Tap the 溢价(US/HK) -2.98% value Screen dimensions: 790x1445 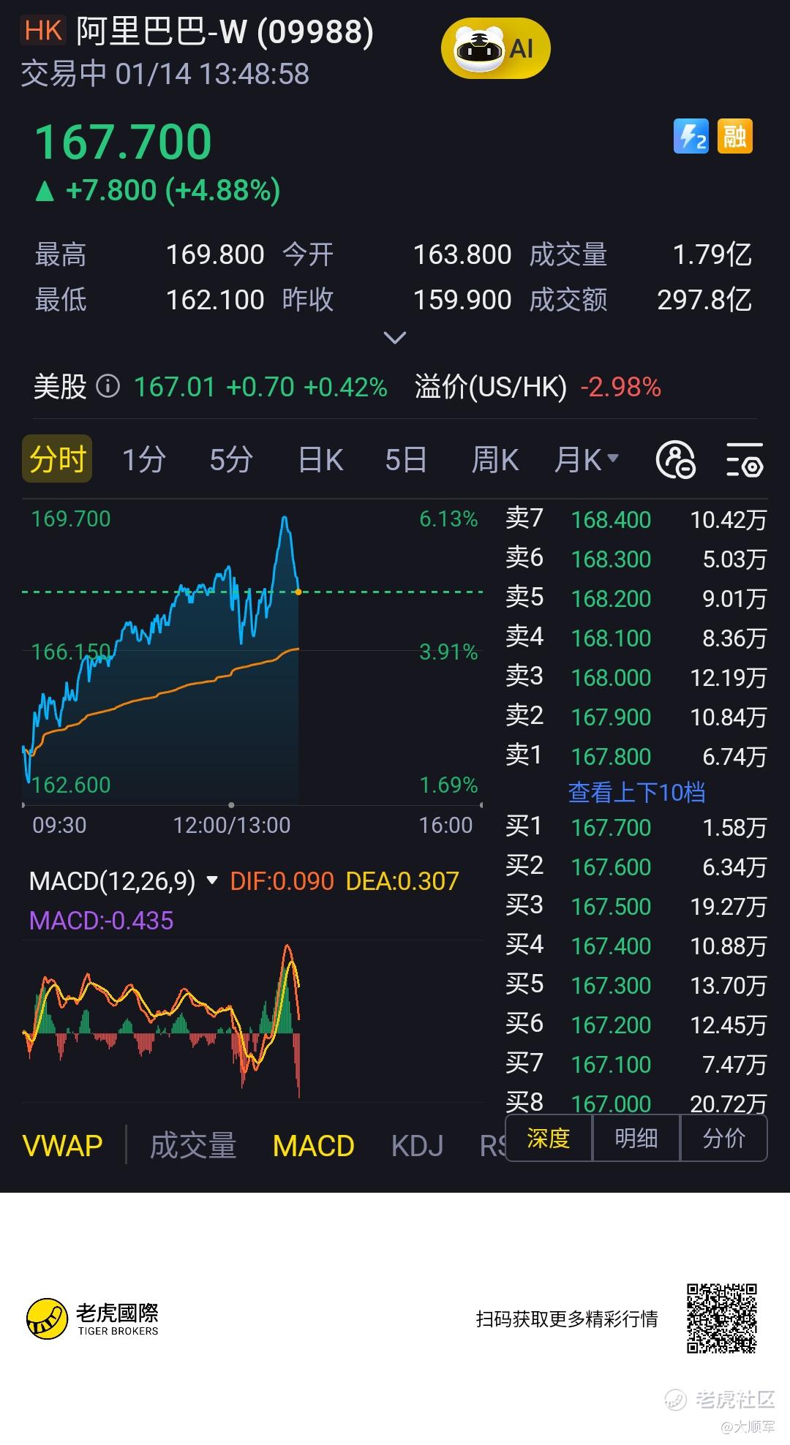[620, 386]
